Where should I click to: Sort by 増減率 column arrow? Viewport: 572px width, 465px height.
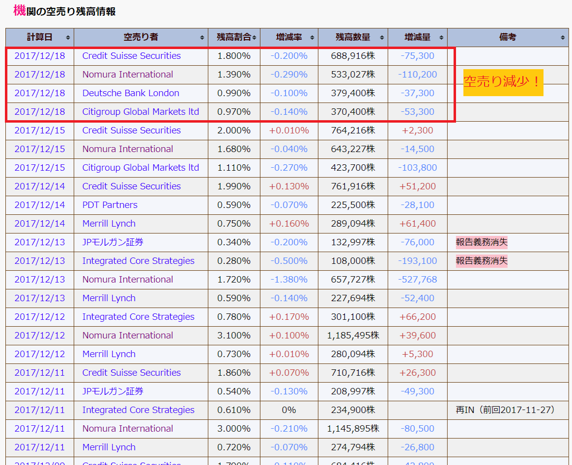point(312,37)
